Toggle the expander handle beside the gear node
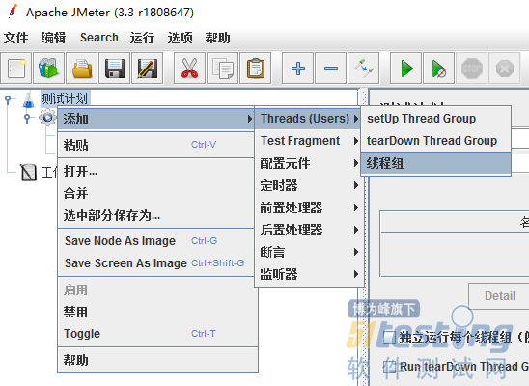The image size is (529, 386). [x=28, y=118]
